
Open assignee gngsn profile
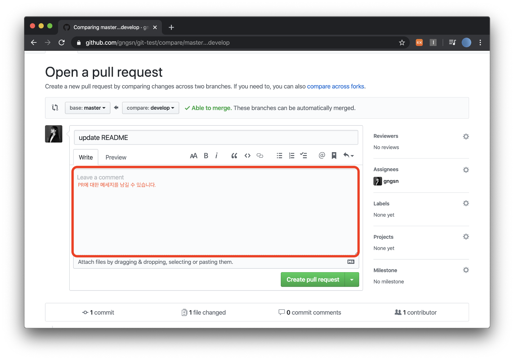coord(386,181)
